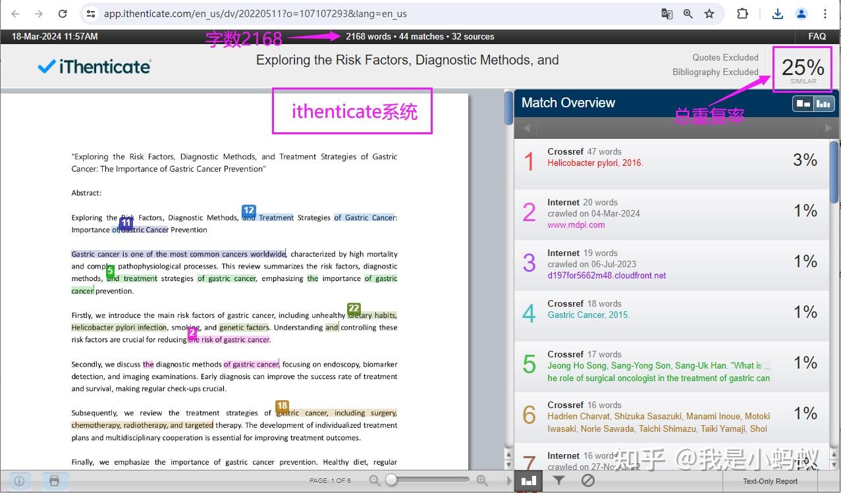
Task: Click the address bar URL
Action: 256,14
